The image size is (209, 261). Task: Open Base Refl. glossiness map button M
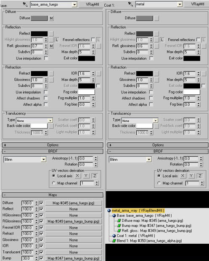51,46
